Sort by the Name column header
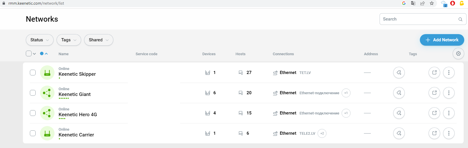The width and height of the screenshot is (468, 148). tap(64, 54)
